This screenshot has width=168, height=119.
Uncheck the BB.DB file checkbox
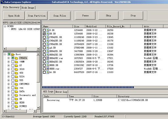coord(44,34)
